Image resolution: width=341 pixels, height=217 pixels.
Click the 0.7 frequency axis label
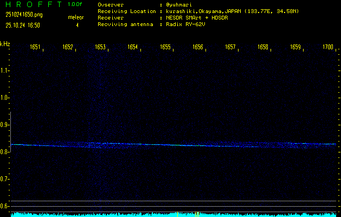click(5, 179)
